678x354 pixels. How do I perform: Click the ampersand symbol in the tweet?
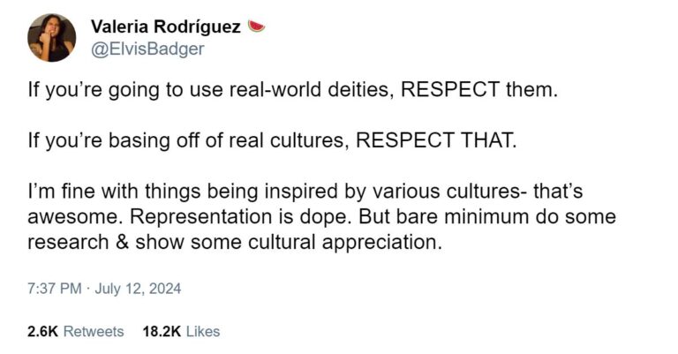123,242
